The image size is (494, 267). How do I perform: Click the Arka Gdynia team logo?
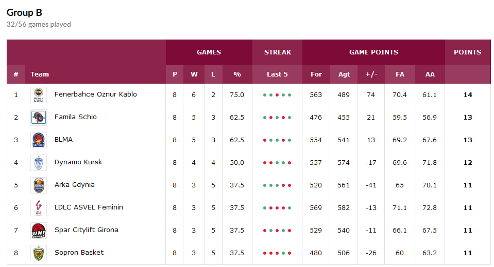pos(39,185)
